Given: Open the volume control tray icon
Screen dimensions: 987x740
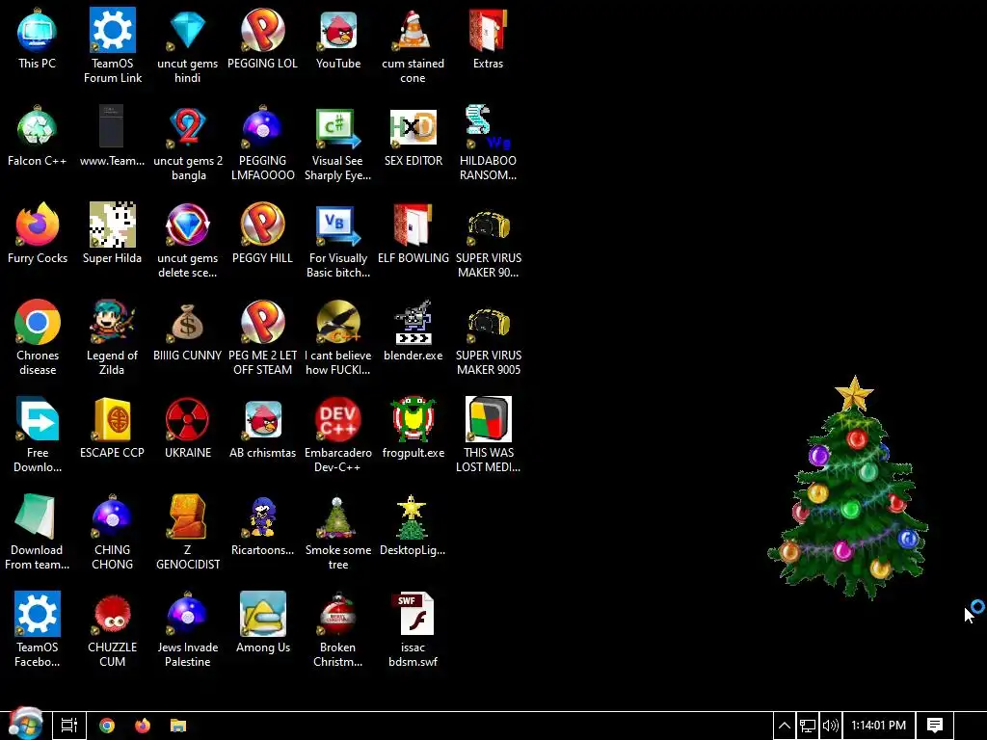Looking at the screenshot, I should pos(830,726).
